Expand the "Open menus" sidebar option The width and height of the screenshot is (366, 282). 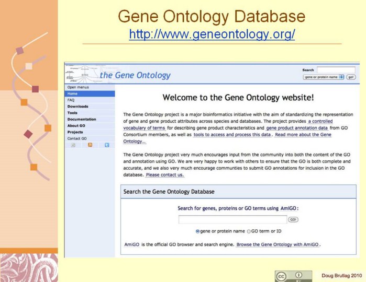(x=78, y=87)
